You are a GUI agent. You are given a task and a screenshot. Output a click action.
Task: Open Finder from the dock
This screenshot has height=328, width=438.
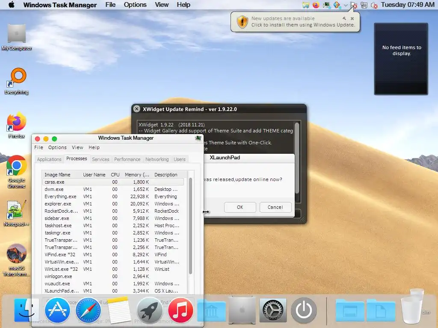26,310
